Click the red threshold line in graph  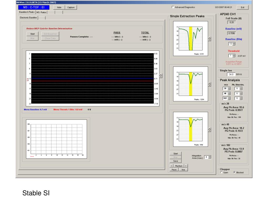pos(92,81)
